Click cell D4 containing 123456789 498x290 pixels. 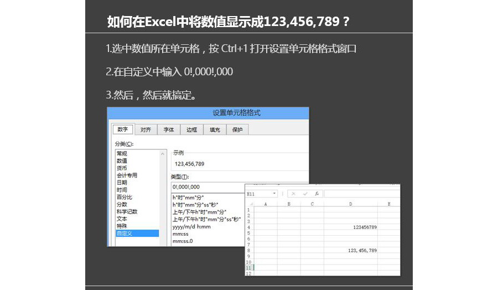click(x=351, y=227)
